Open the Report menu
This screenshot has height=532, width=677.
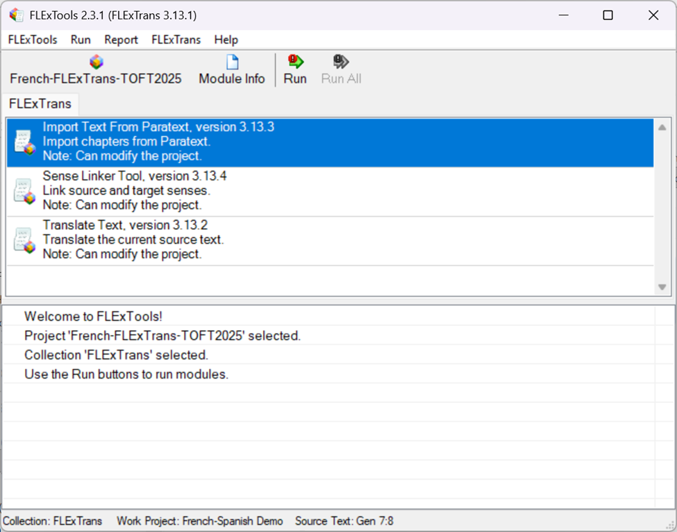[x=121, y=40]
